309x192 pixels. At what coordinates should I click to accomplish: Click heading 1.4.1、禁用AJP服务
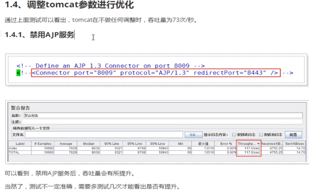pos(40,35)
